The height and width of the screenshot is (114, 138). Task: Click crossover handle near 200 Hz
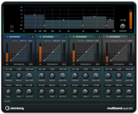[45, 26]
